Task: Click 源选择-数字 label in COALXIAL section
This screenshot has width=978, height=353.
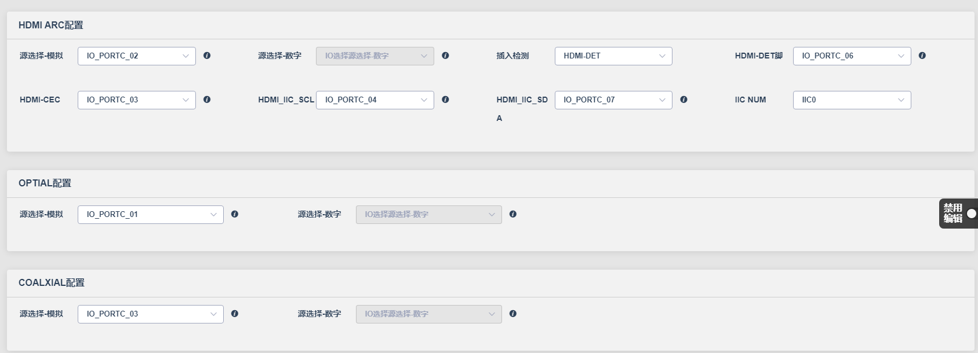Action: click(x=319, y=314)
